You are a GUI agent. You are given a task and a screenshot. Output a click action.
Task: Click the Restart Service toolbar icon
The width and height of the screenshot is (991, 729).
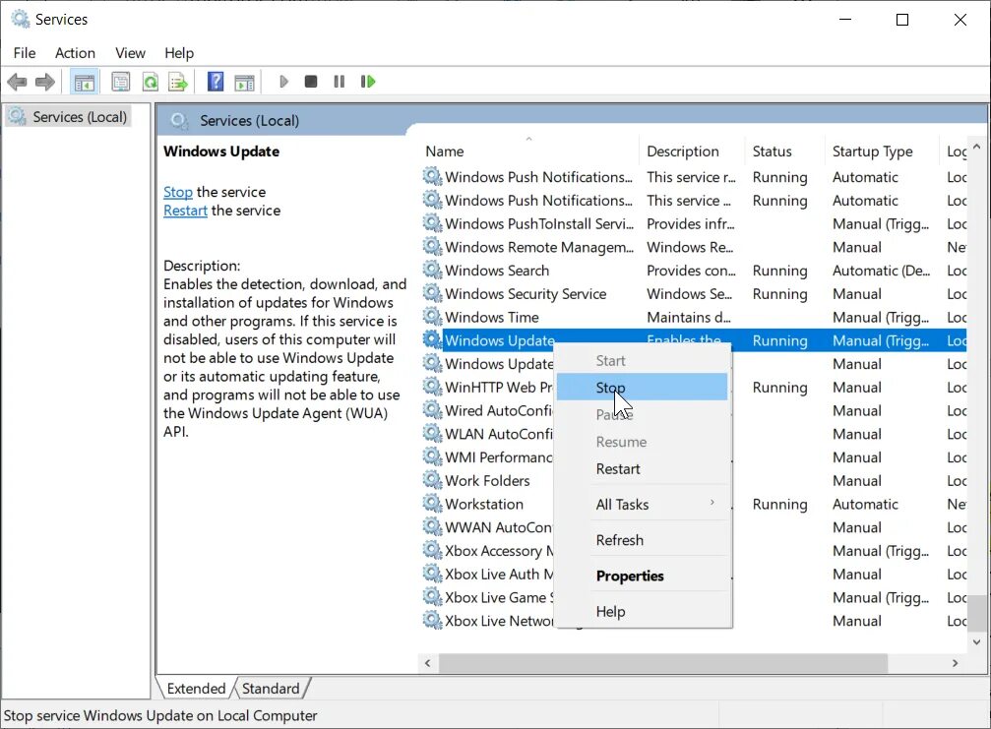(x=368, y=82)
